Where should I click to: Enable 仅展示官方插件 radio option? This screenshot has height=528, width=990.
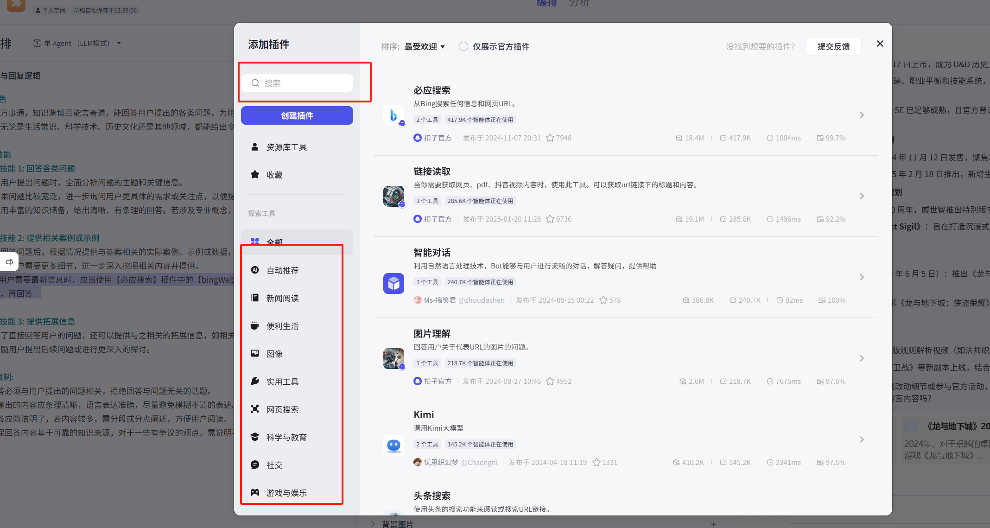463,46
